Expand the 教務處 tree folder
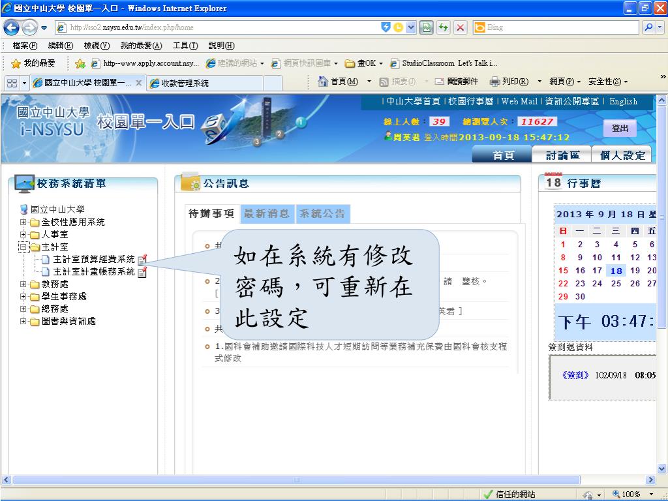The height and width of the screenshot is (501, 668). (23, 284)
